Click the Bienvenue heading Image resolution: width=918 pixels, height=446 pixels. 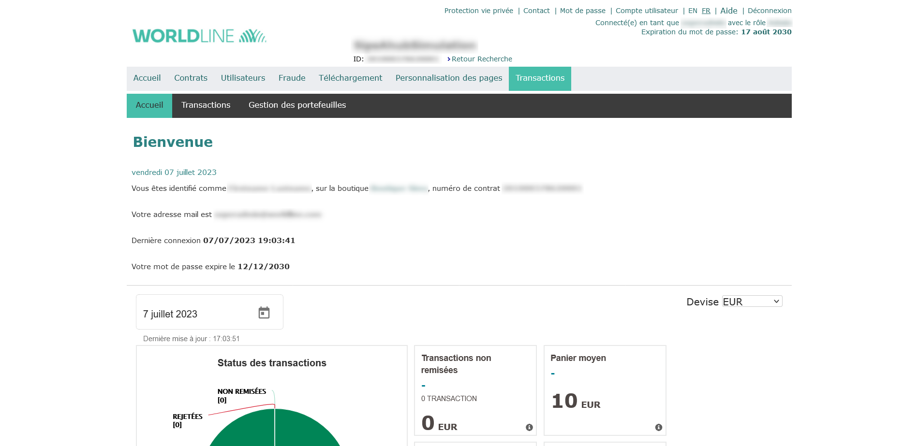(x=173, y=142)
